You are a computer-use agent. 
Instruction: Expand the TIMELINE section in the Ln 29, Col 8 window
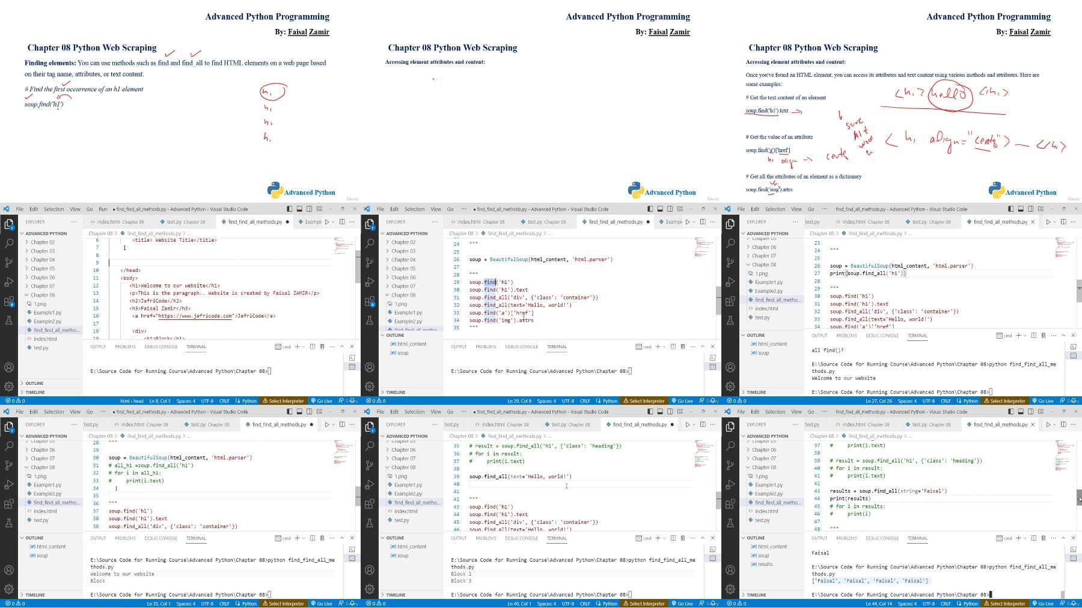(x=395, y=392)
